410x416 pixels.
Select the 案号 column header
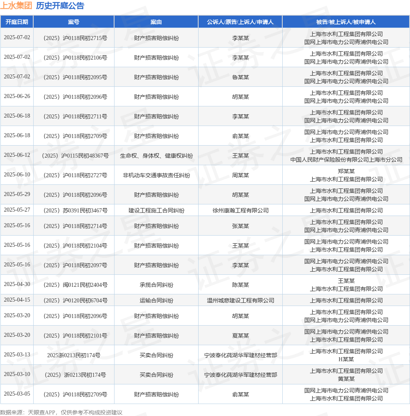coord(74,22)
